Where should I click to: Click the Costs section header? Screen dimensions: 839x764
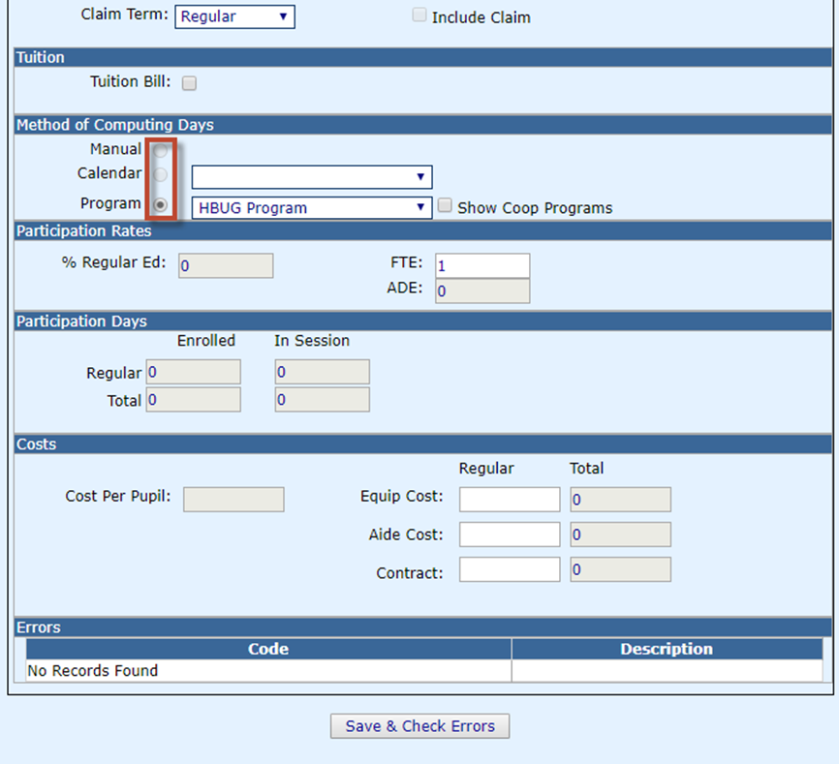pyautogui.click(x=422, y=444)
